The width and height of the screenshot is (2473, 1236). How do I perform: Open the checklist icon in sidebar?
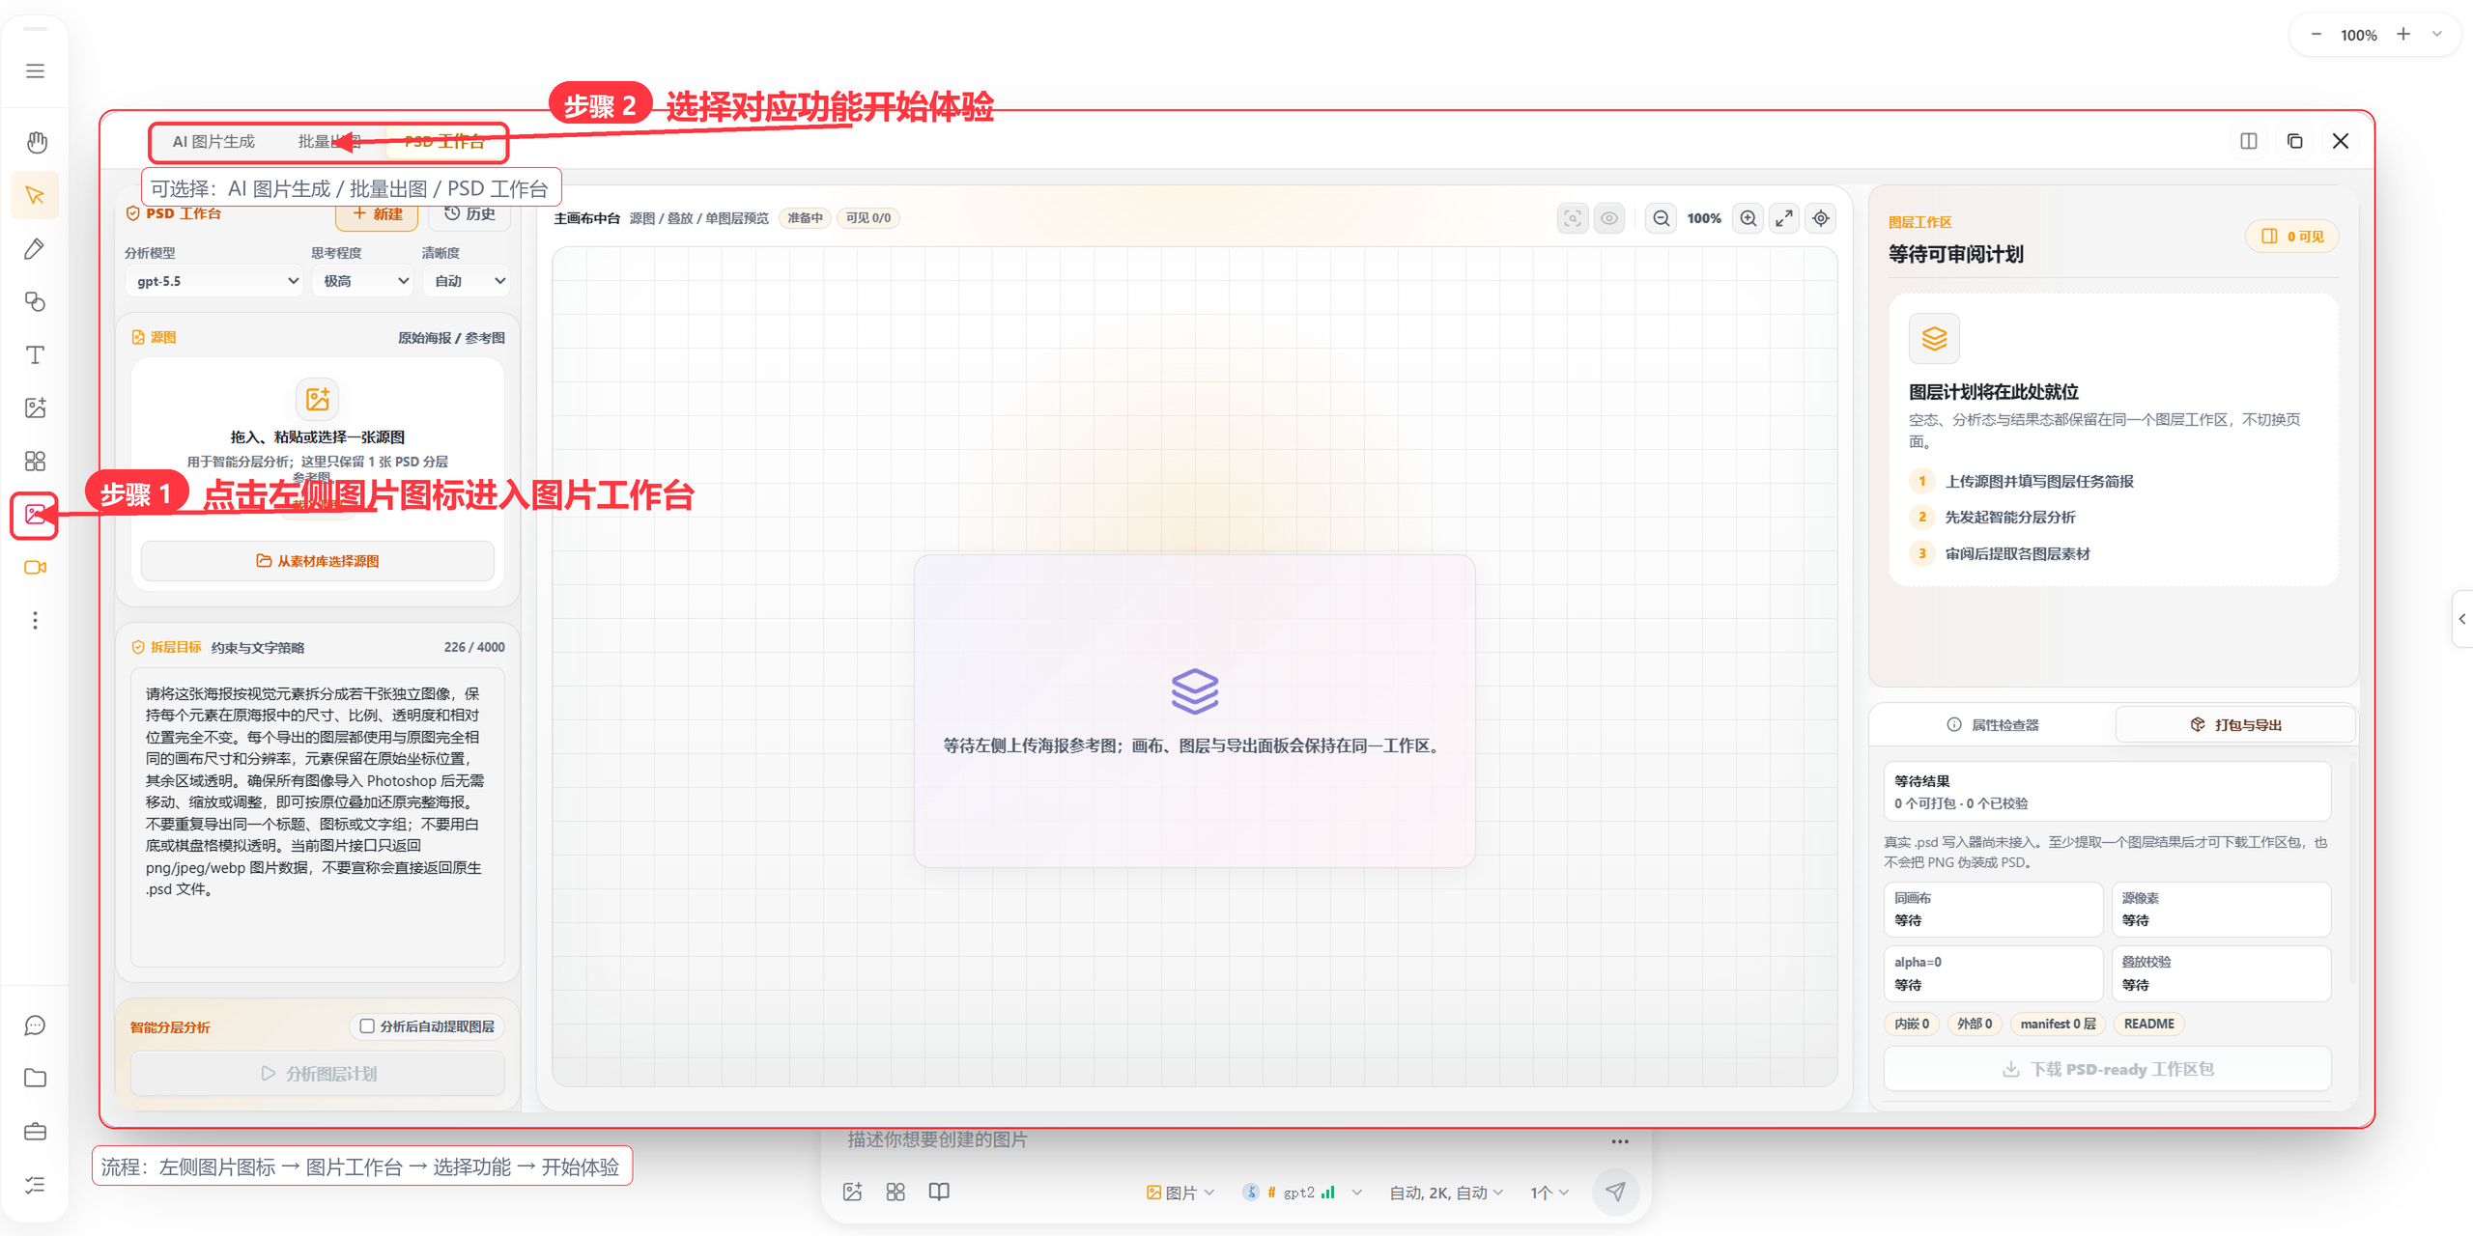35,1185
